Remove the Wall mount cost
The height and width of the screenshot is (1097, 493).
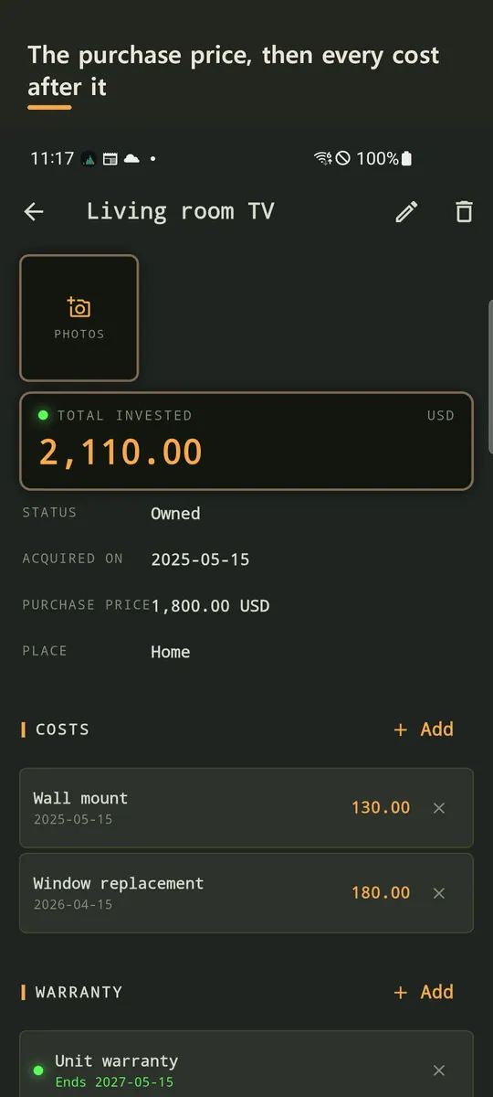pos(439,808)
